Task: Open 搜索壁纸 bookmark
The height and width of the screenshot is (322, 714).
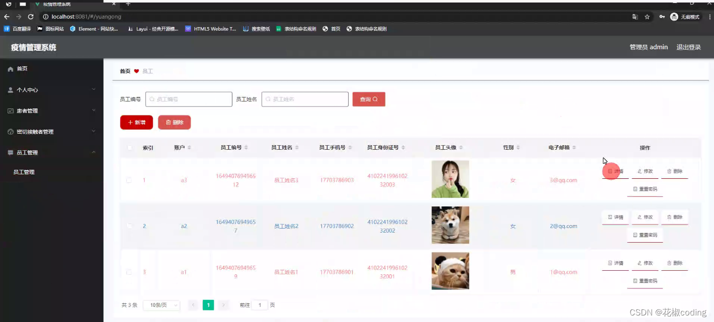Action: [256, 29]
